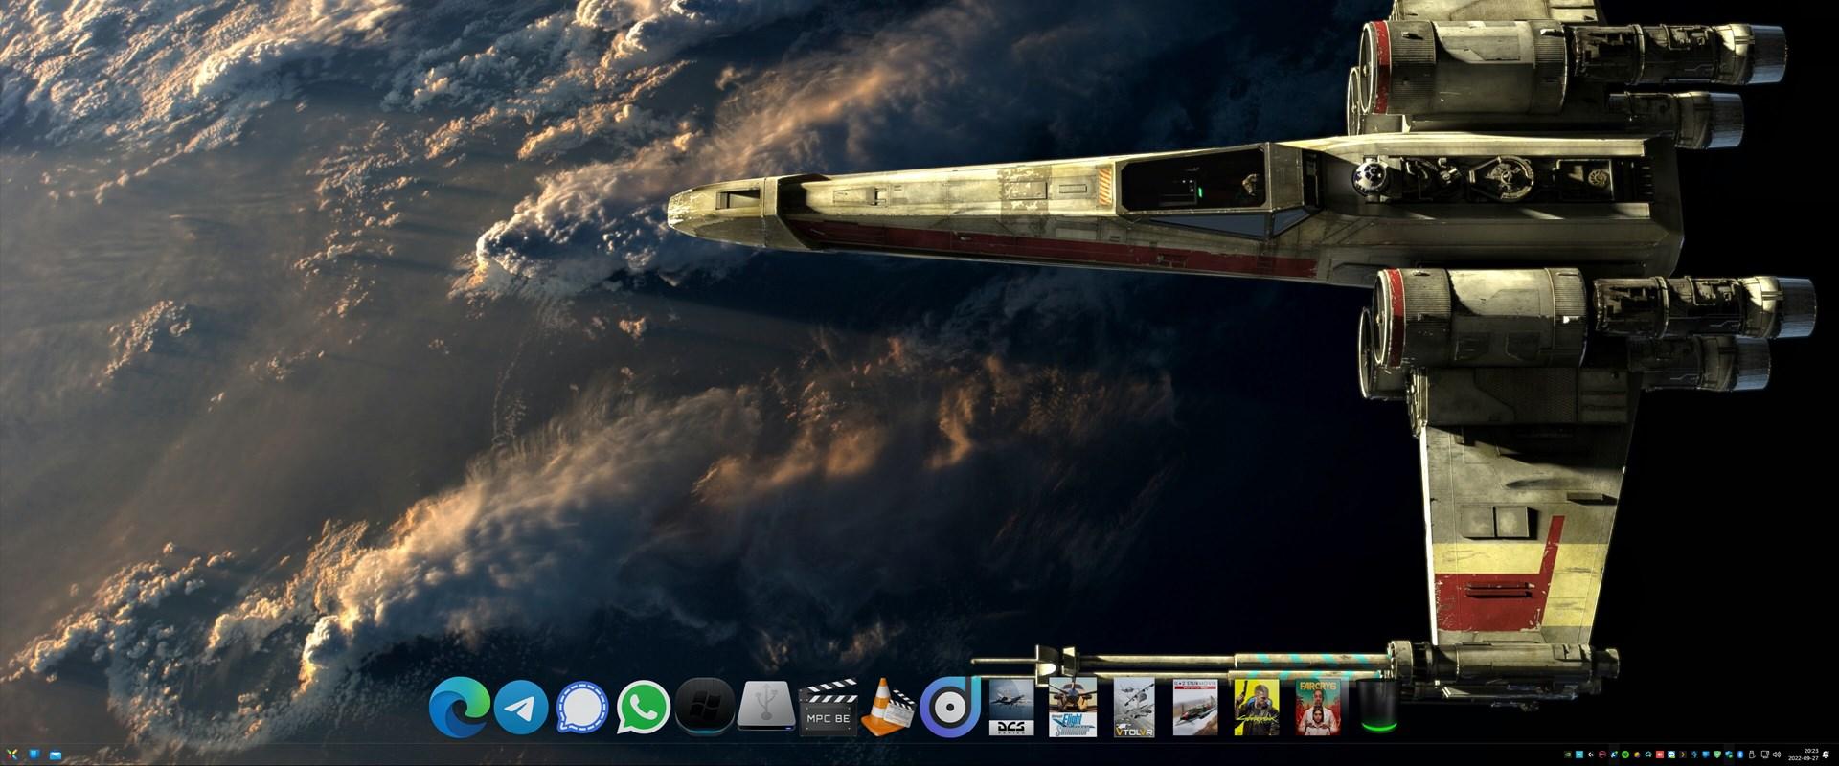Viewport: 1839px width, 766px height.
Task: Open the Signal messenger icon
Action: click(x=582, y=710)
